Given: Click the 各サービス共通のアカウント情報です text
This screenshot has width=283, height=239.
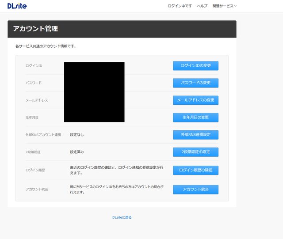Looking at the screenshot, I should point(46,46).
